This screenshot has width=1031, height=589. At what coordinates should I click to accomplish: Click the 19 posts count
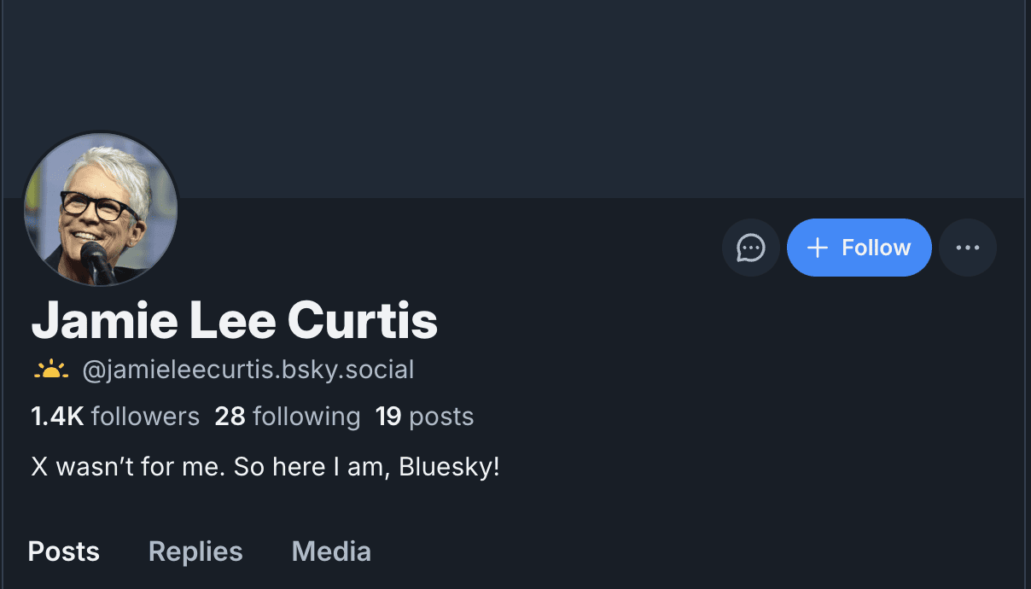click(424, 417)
